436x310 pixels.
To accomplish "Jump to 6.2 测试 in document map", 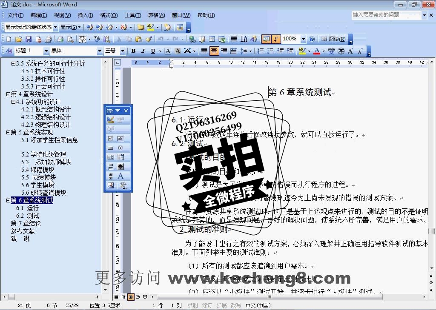I will [28, 216].
